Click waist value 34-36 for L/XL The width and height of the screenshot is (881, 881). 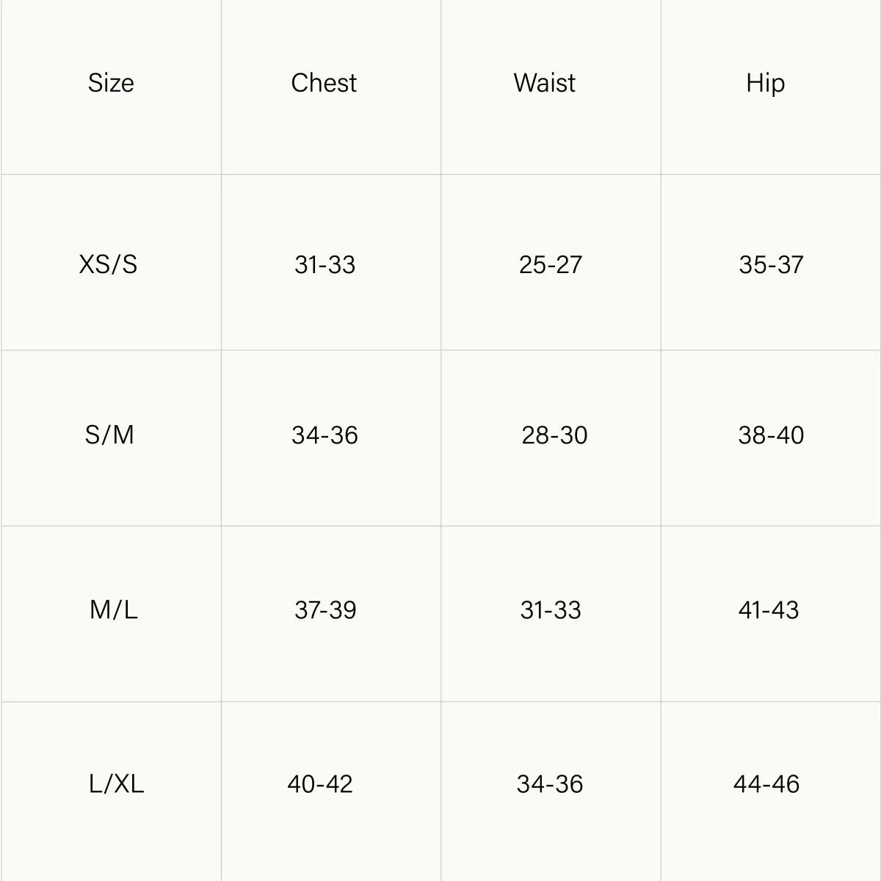tap(550, 784)
